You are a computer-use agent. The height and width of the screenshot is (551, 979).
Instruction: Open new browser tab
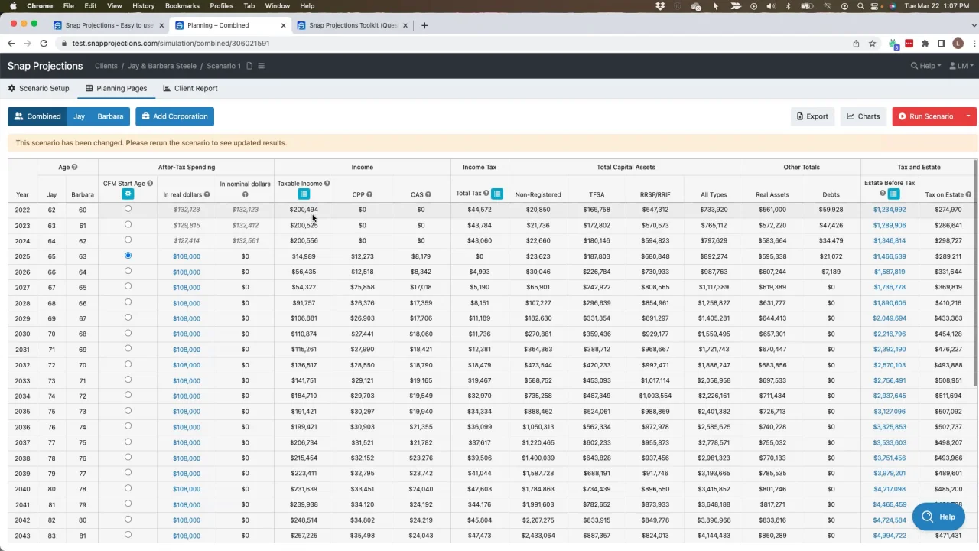pos(424,25)
